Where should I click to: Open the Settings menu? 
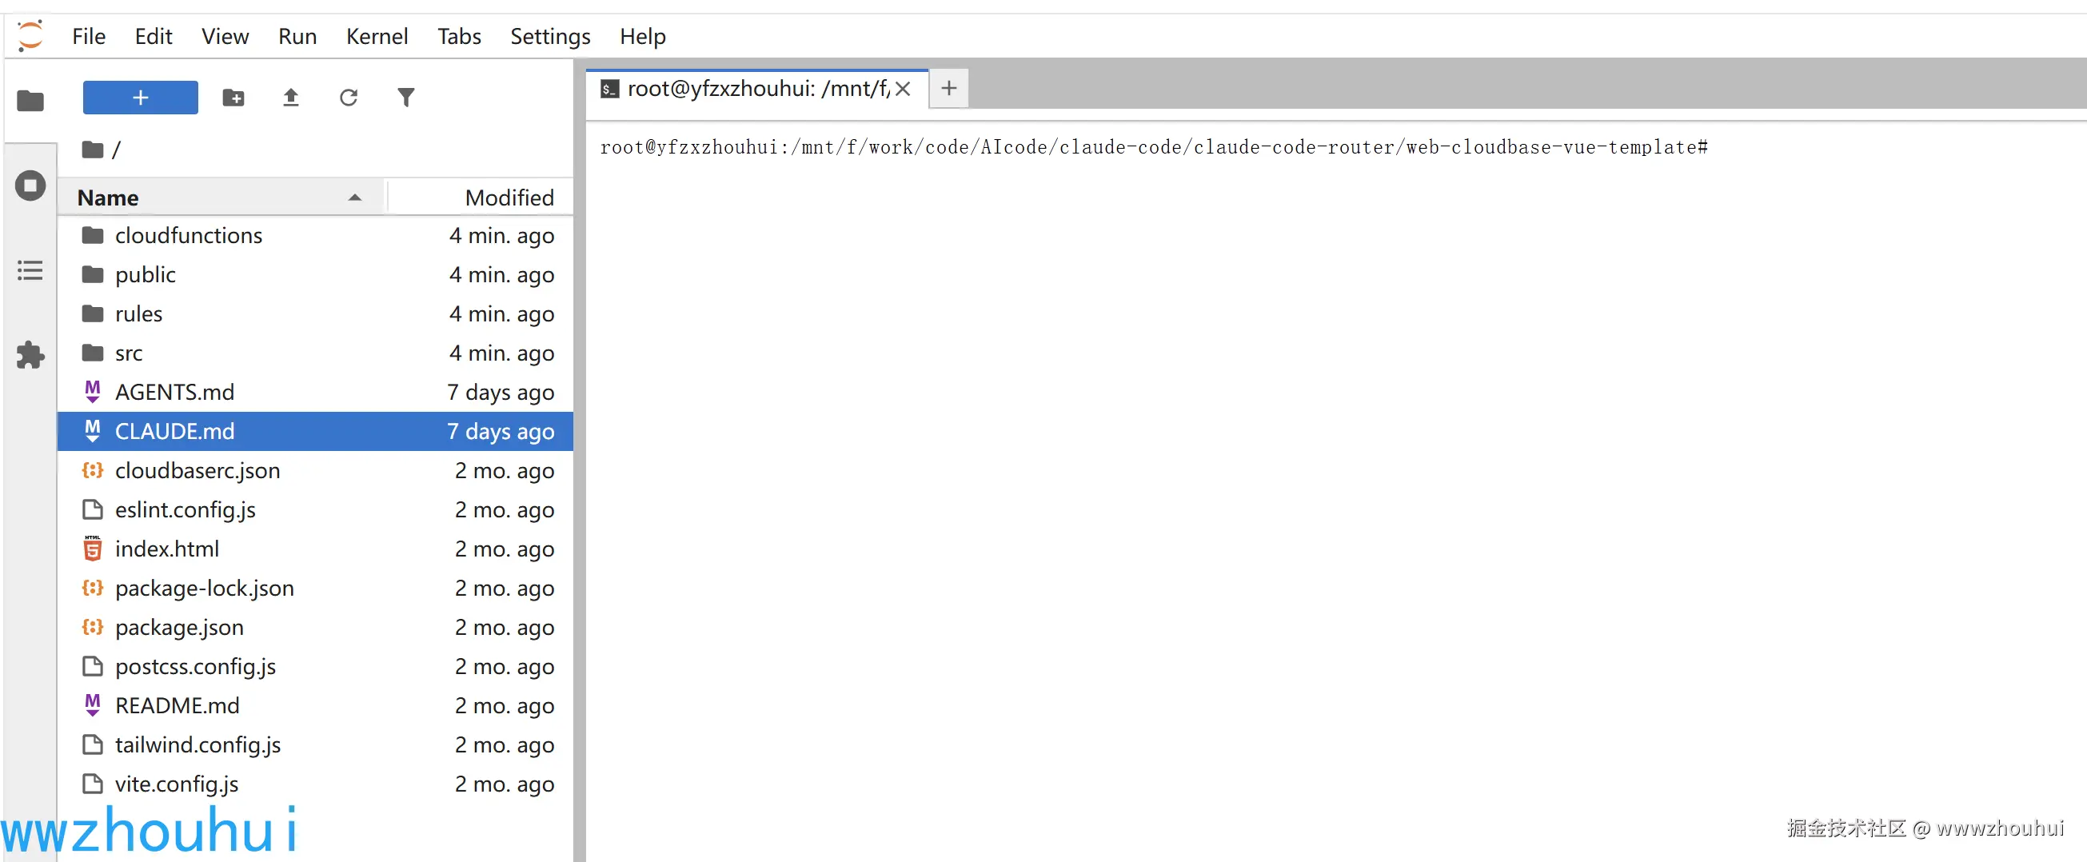pyautogui.click(x=550, y=37)
